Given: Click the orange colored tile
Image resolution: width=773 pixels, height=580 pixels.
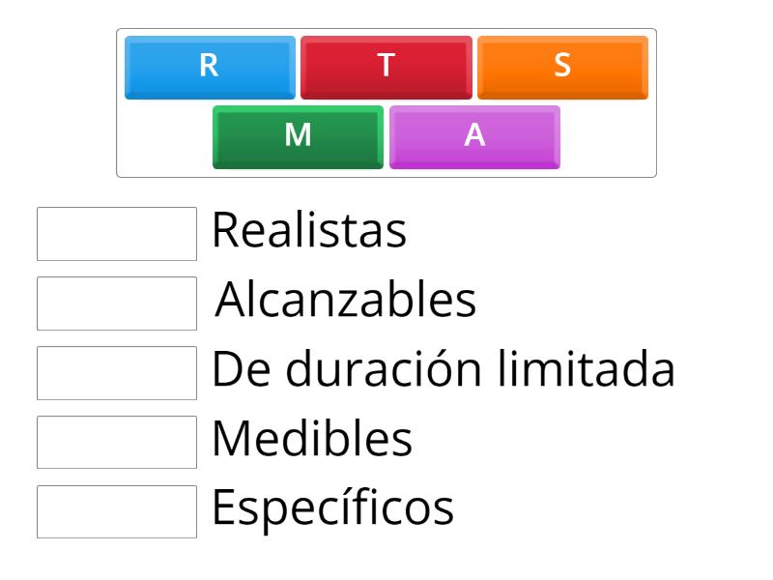Looking at the screenshot, I should pyautogui.click(x=562, y=67).
